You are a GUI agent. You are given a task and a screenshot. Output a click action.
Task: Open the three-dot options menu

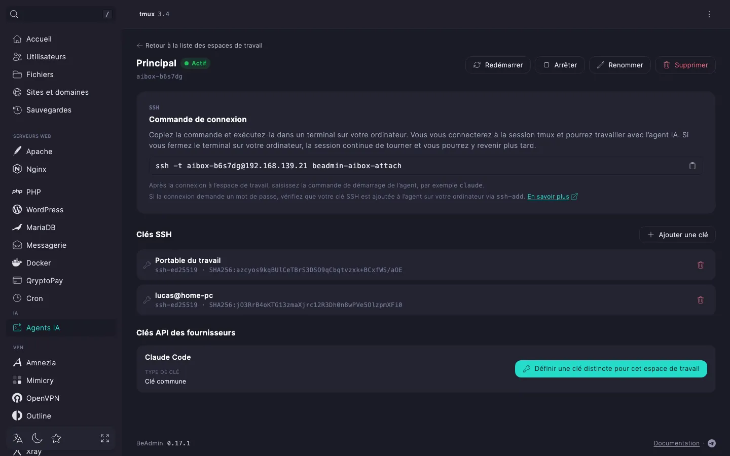point(709,14)
